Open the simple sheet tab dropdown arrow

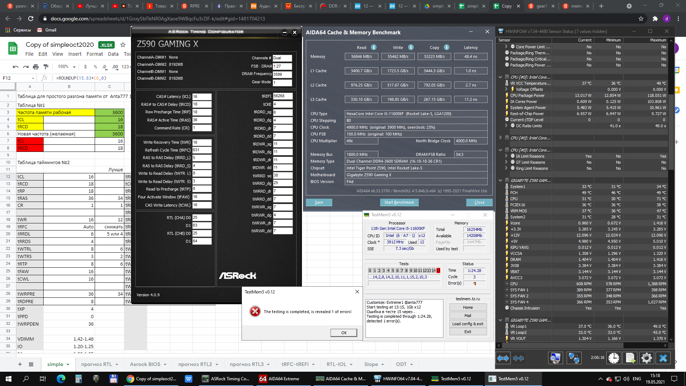point(68,365)
